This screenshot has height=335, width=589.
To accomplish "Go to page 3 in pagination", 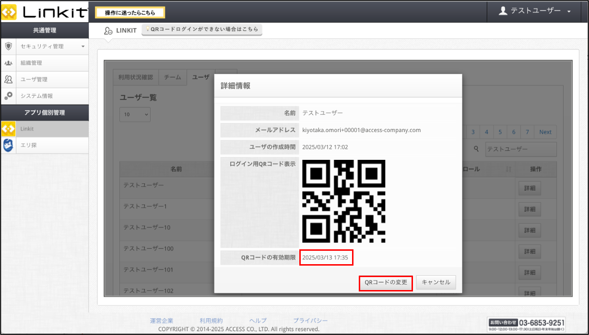I will pyautogui.click(x=473, y=132).
